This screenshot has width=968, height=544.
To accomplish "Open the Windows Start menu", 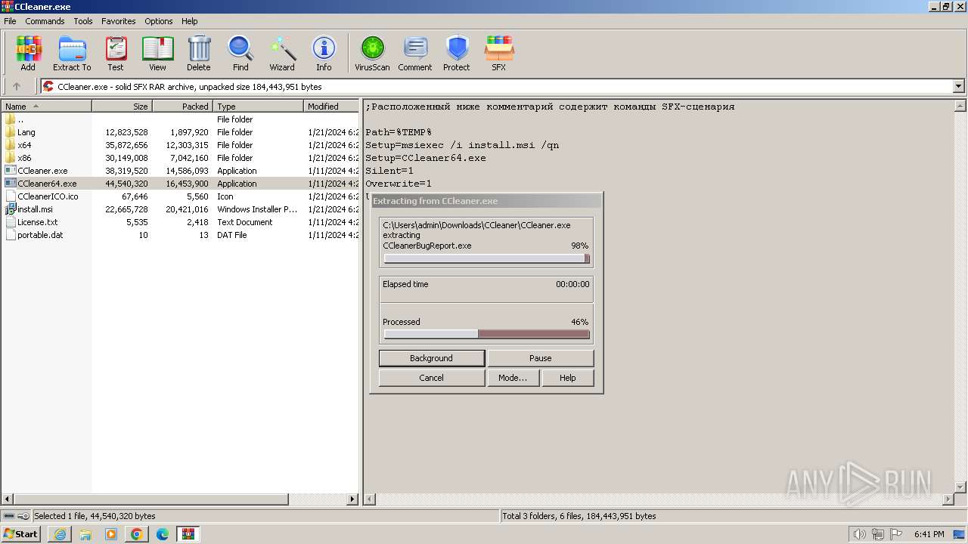I will point(20,534).
